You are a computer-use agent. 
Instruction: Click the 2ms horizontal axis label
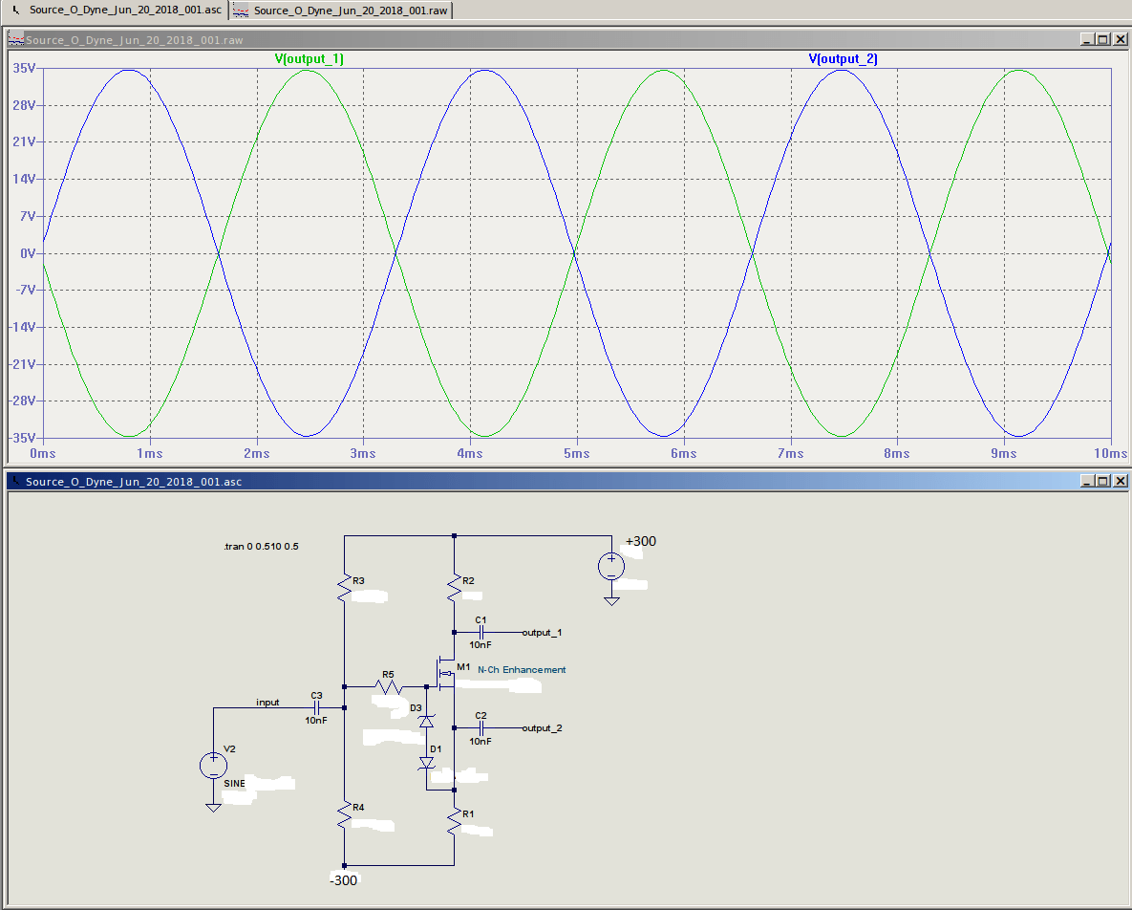point(256,453)
